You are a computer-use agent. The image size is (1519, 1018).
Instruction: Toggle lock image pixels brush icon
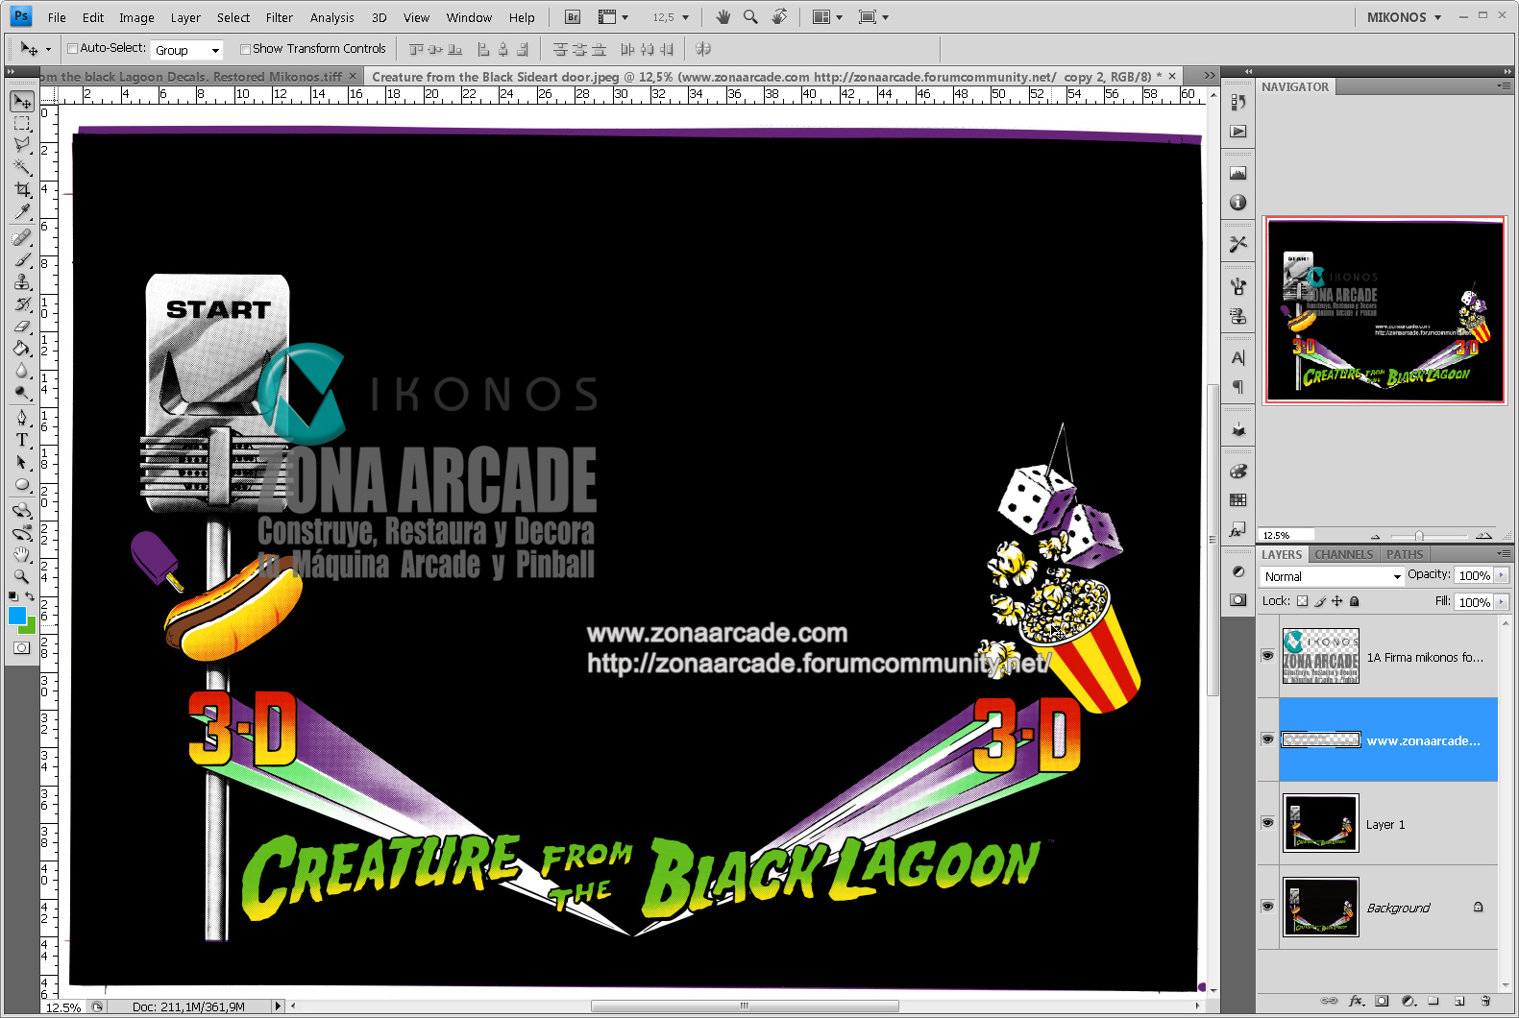1320,601
